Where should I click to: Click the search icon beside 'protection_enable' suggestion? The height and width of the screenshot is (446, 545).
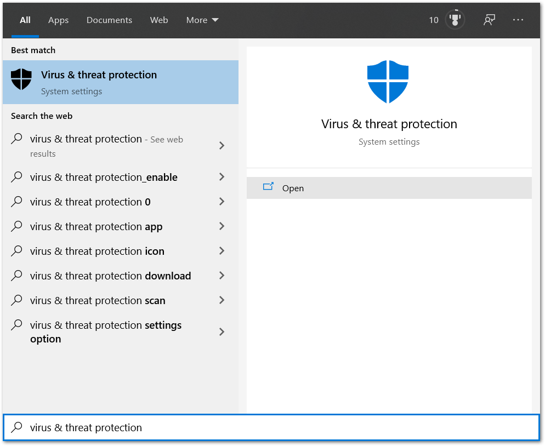tap(16, 177)
